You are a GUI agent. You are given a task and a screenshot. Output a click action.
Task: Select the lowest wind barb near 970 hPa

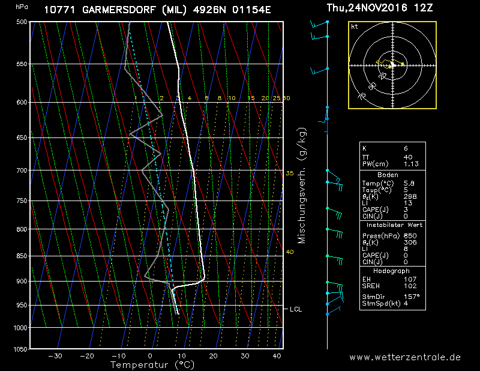coord(333,310)
